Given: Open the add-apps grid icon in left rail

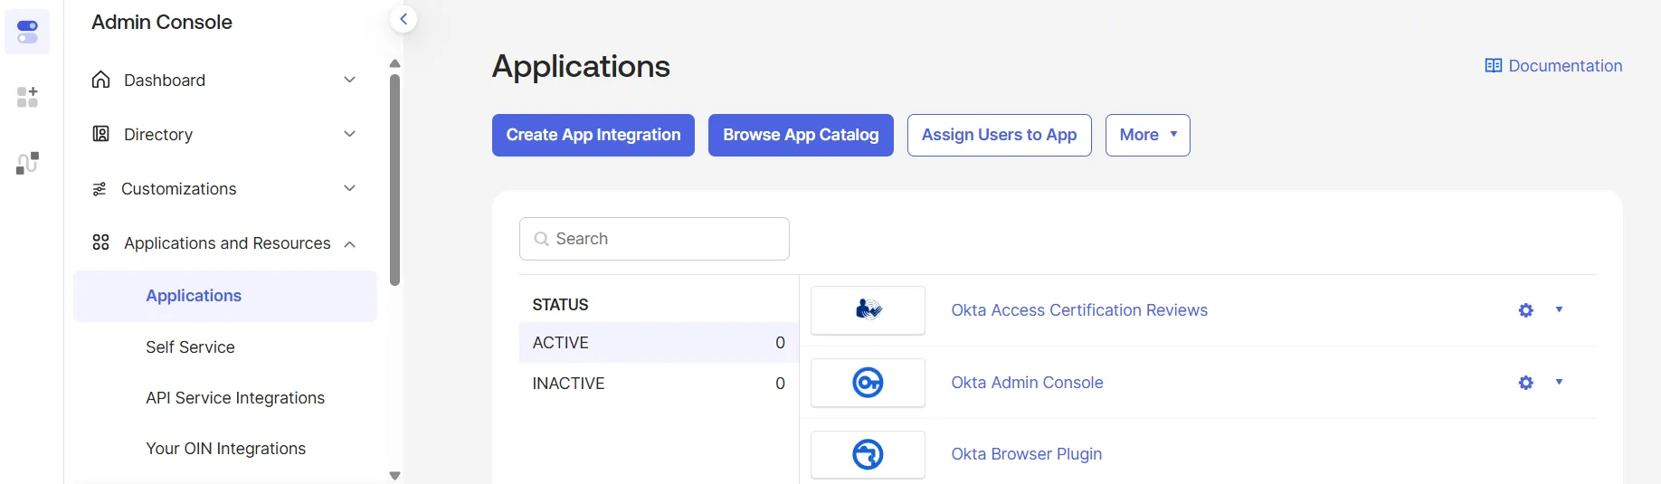Looking at the screenshot, I should tap(27, 97).
